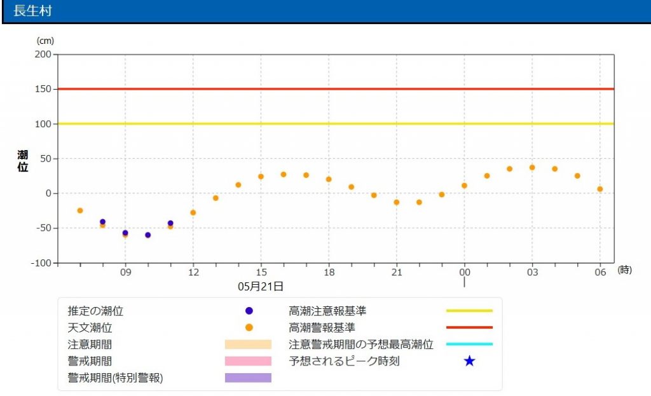Click the red storm surge warning legend line
This screenshot has height=396, width=651.
pyautogui.click(x=469, y=327)
